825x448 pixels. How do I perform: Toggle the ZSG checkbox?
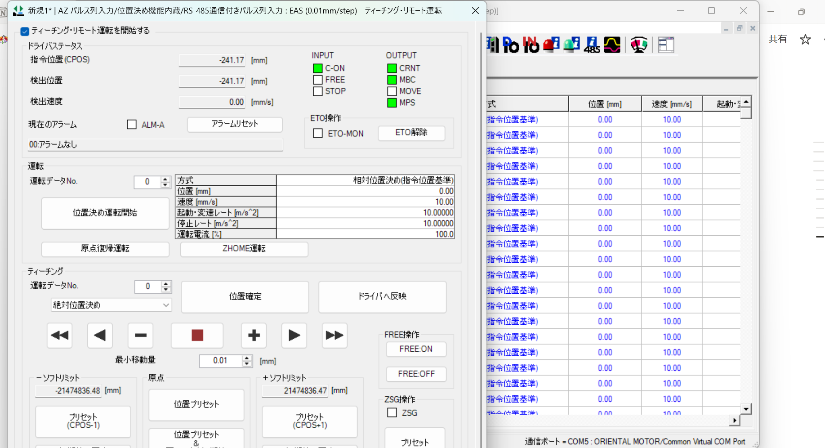coord(392,412)
